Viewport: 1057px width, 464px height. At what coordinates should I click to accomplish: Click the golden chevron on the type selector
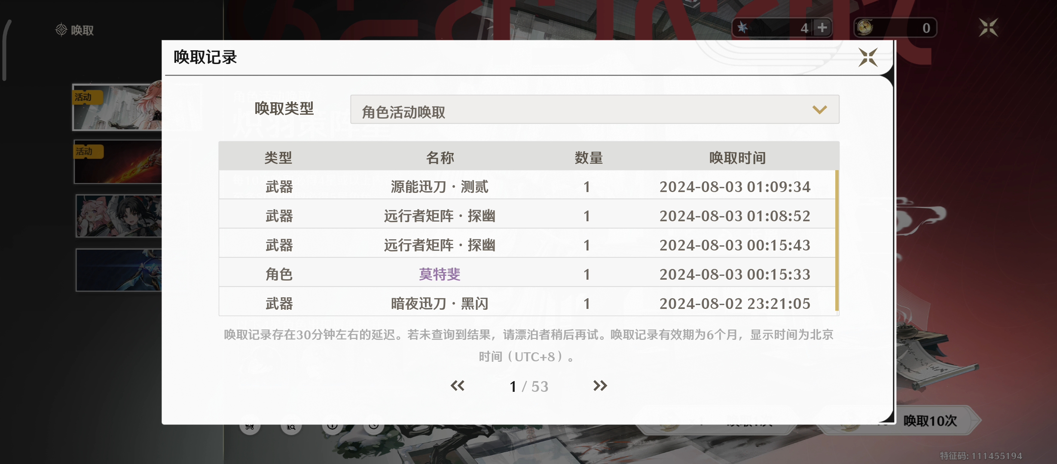[819, 110]
